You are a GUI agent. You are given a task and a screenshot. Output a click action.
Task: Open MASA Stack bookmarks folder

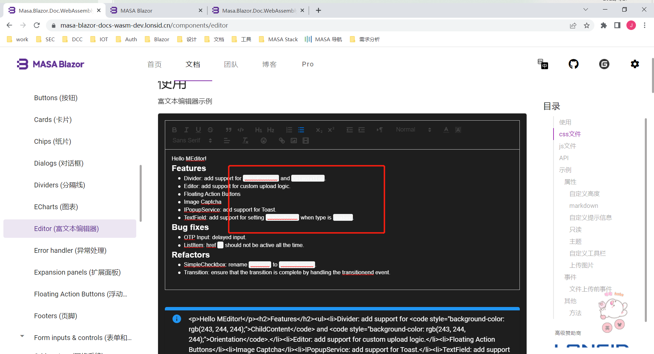click(278, 40)
